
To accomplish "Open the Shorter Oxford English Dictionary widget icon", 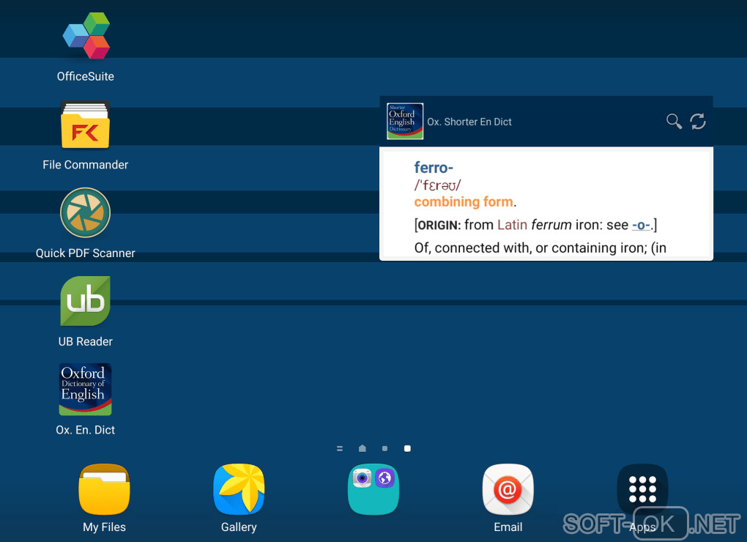I will [x=405, y=121].
